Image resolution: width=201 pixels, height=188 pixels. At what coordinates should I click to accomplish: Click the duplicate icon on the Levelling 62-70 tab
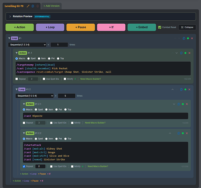pos(33,6)
